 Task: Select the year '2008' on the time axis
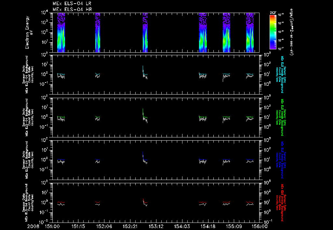click(x=33, y=226)
